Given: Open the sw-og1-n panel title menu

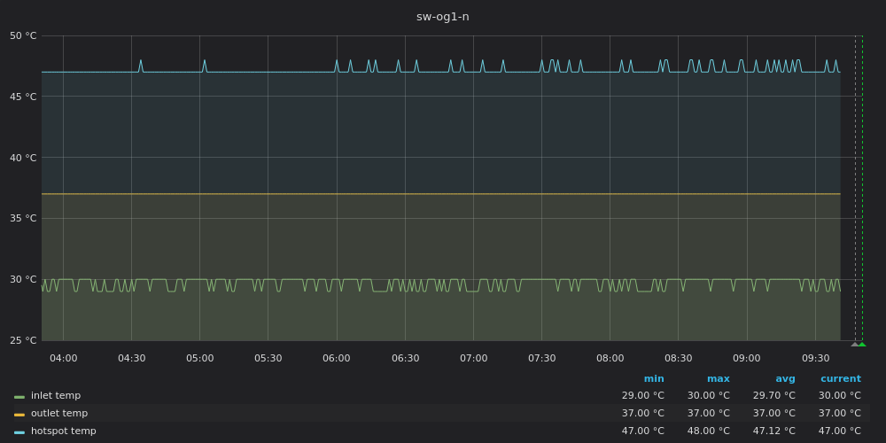Looking at the screenshot, I should pyautogui.click(x=442, y=17).
